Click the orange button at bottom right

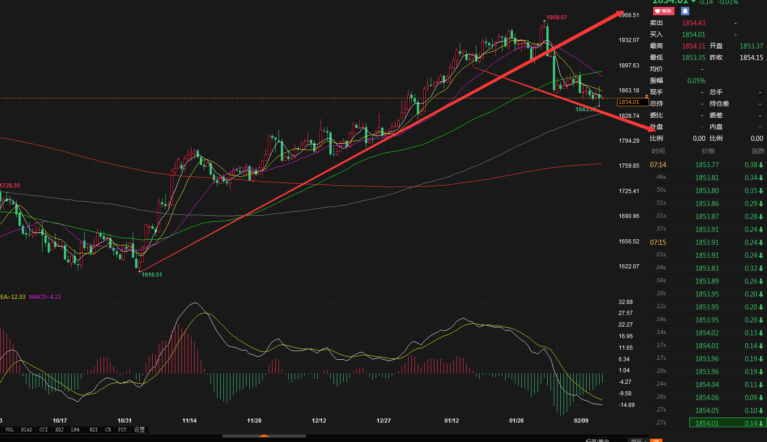point(656,440)
